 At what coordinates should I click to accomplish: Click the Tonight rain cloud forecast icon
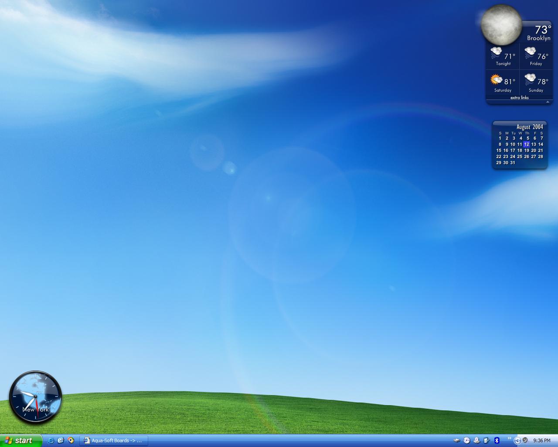(x=496, y=53)
